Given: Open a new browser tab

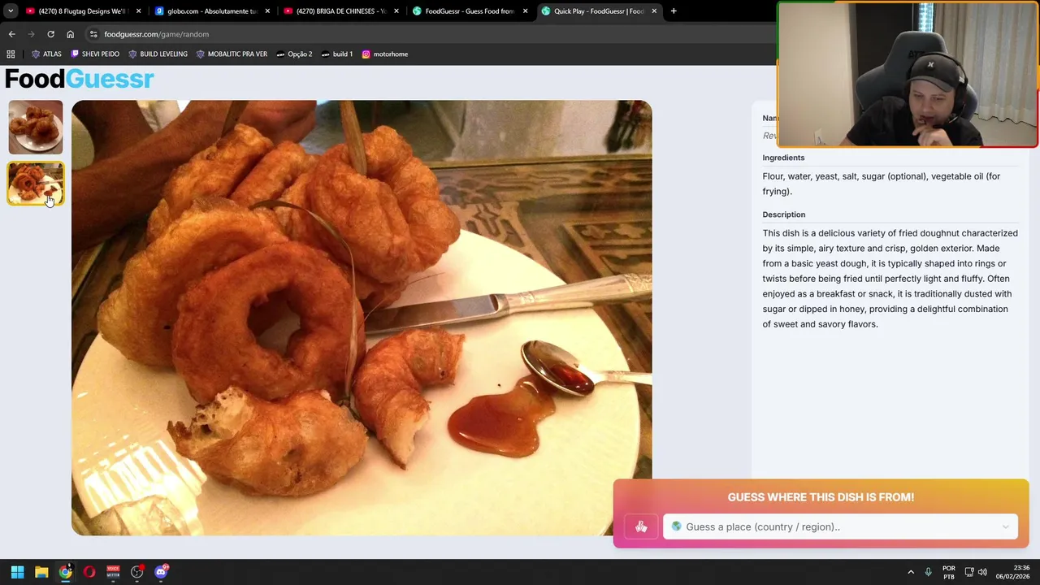Looking at the screenshot, I should (x=674, y=11).
